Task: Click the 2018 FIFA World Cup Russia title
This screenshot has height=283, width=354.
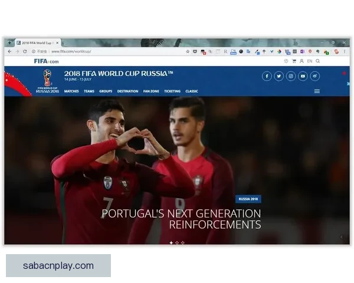Action: click(119, 74)
